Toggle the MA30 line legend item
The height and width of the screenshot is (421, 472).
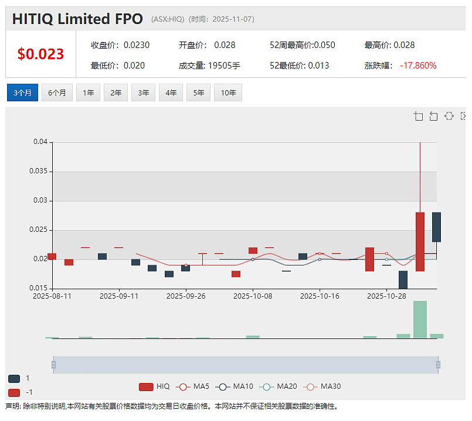322,386
